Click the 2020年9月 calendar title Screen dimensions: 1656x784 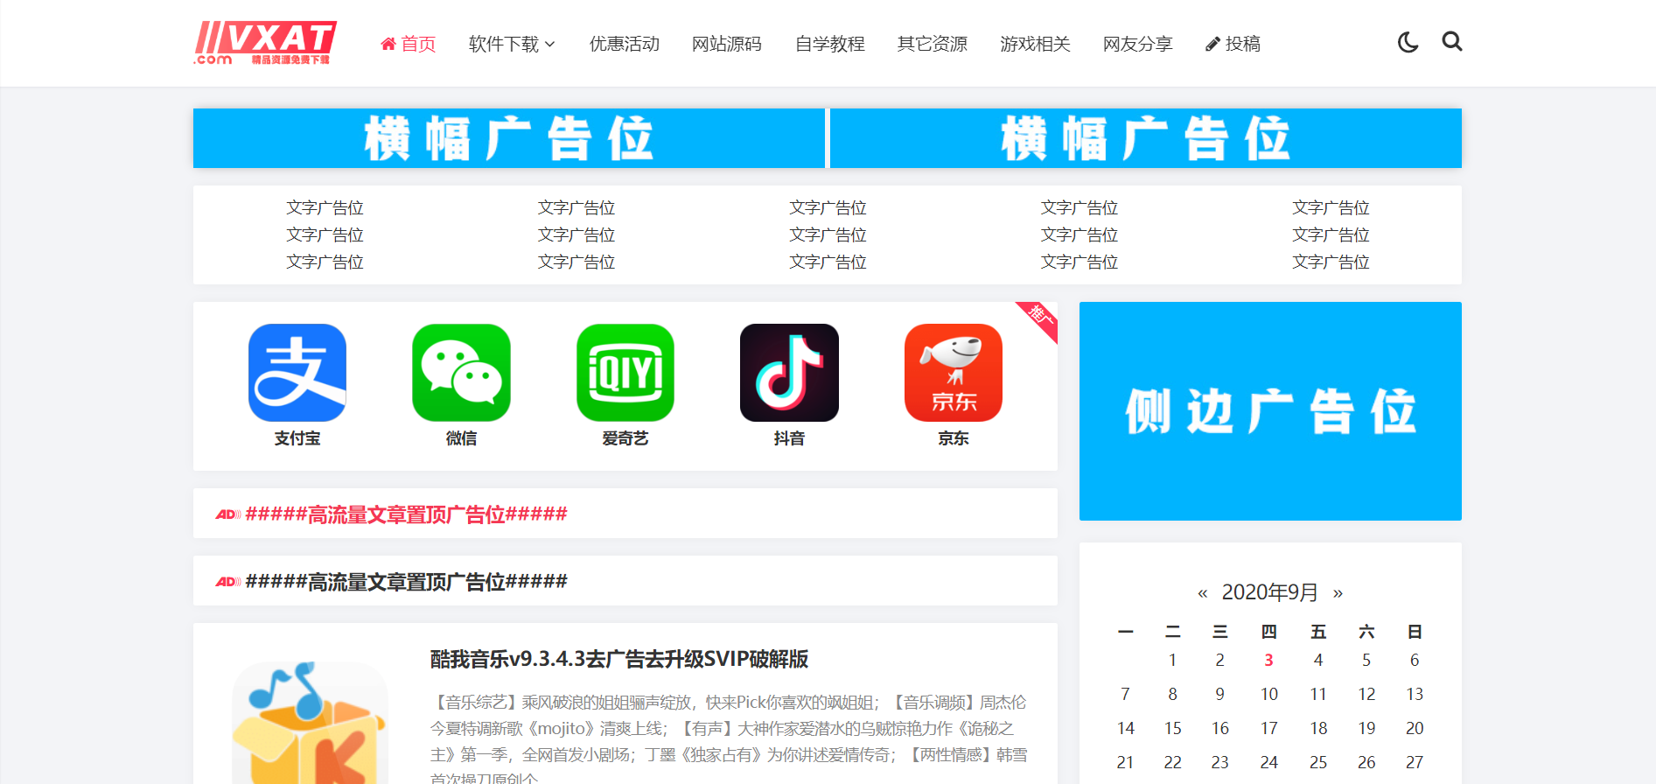pyautogui.click(x=1269, y=592)
